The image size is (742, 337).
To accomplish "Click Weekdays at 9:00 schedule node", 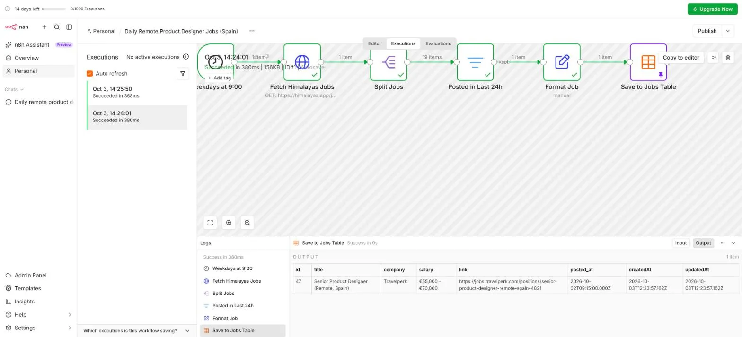I will (x=216, y=62).
